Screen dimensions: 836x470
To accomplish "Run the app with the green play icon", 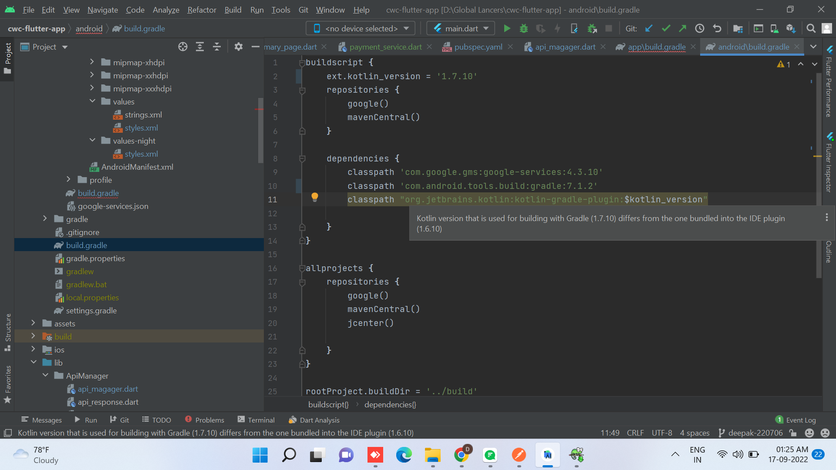I will point(507,29).
